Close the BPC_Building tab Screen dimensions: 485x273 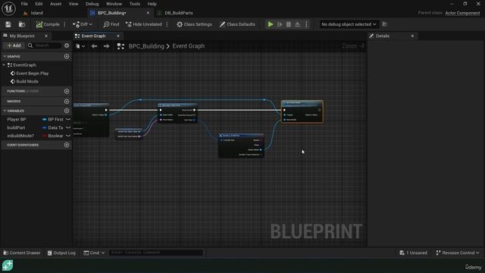pos(148,13)
